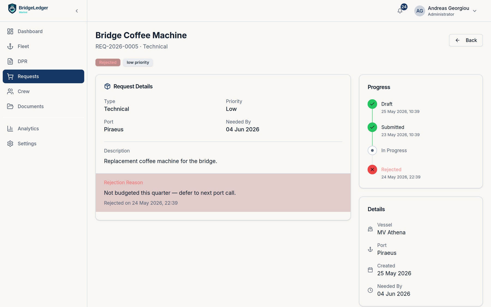Click the Request Details box icon
The height and width of the screenshot is (307, 491).
(x=107, y=86)
